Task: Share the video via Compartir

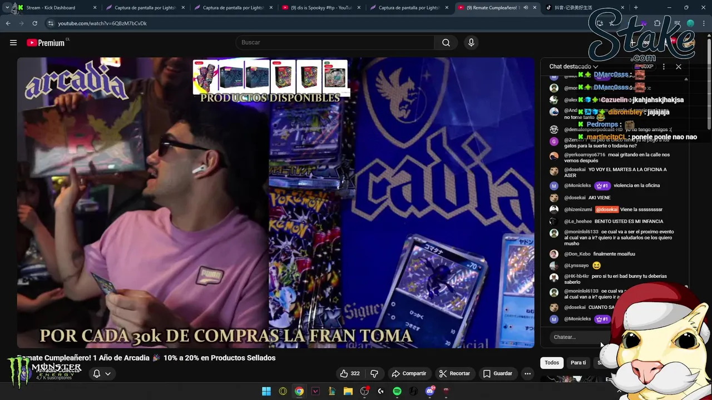Action: tap(409, 373)
